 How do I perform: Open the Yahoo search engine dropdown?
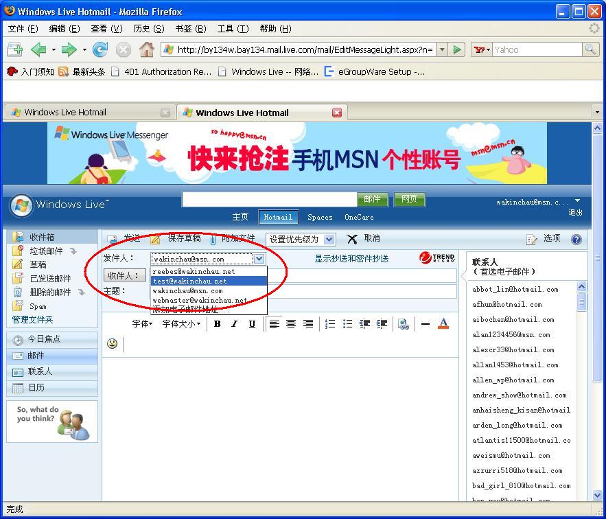482,49
